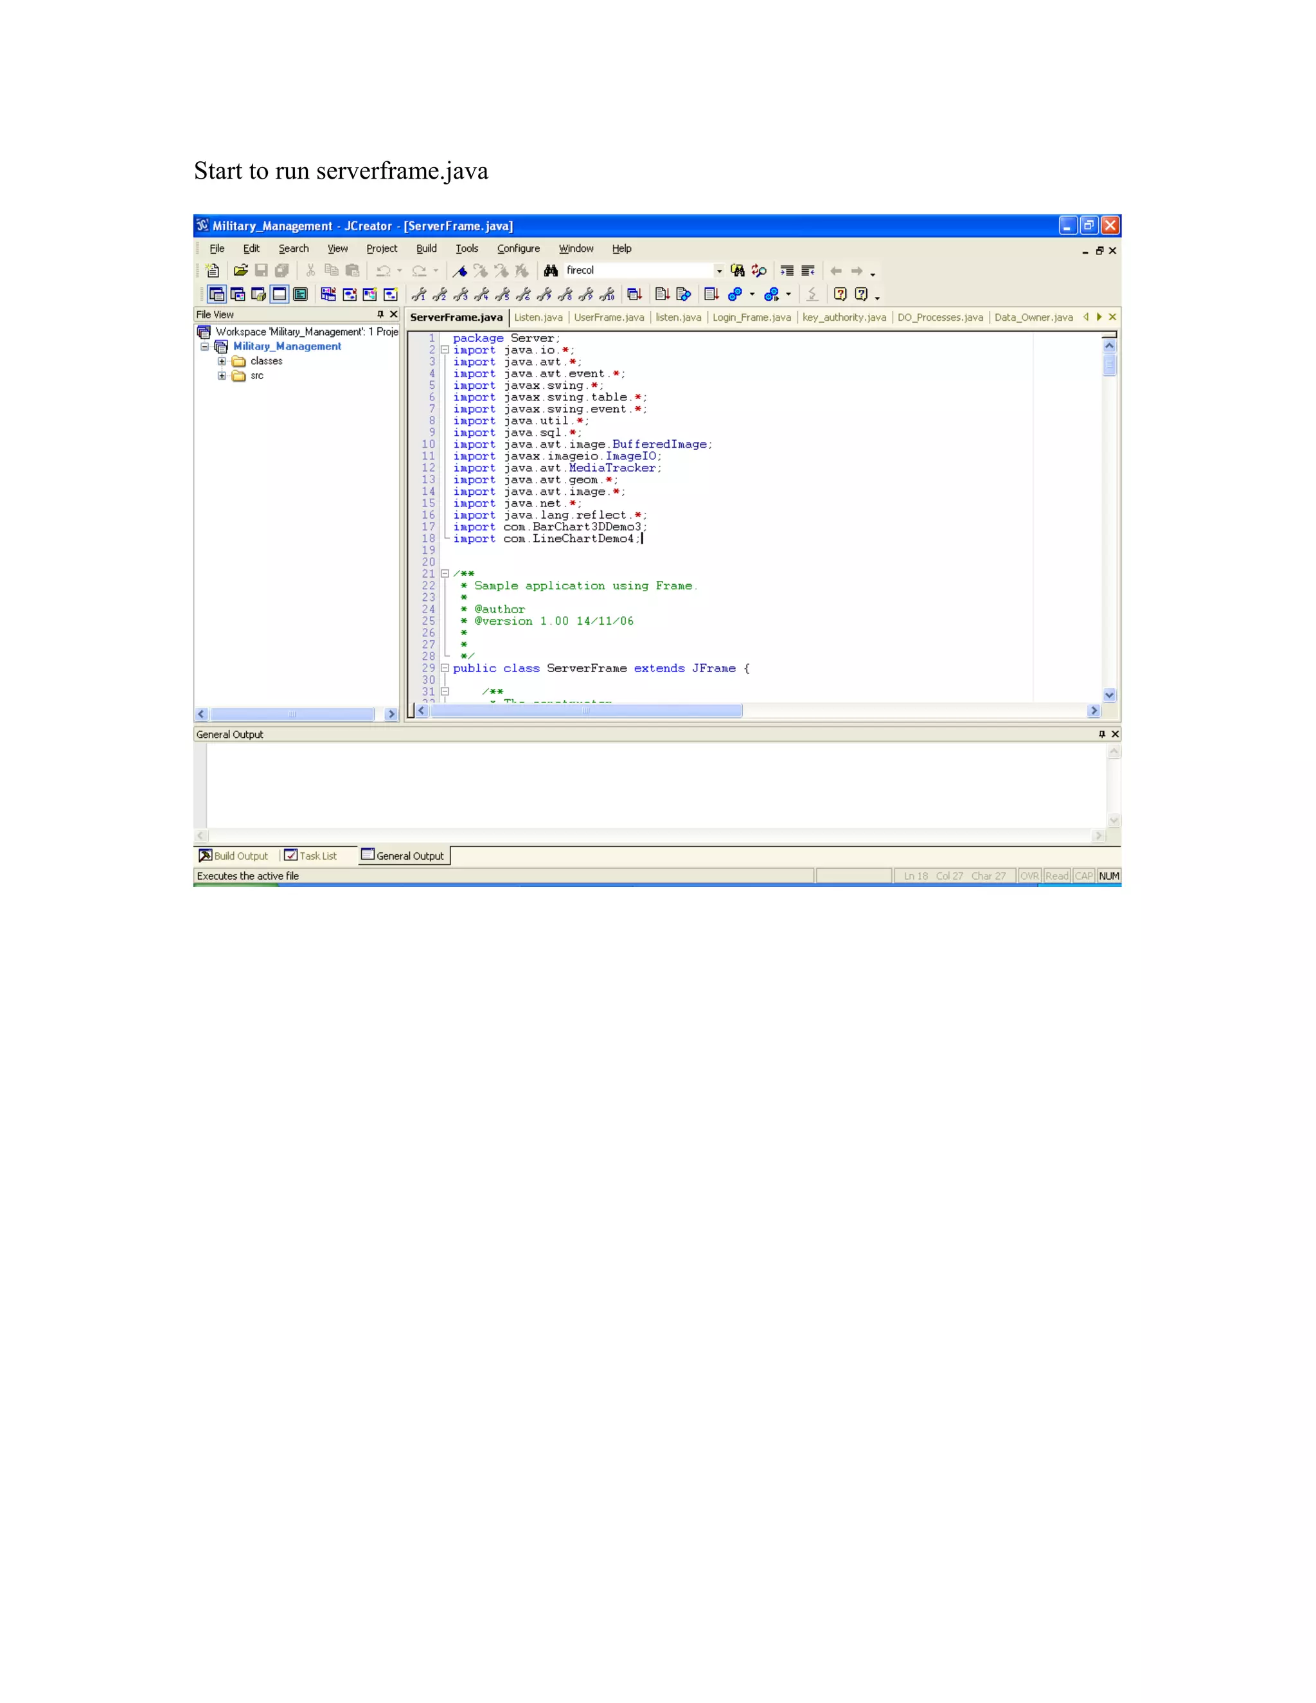Open the find text combo dropdown arrow

(x=719, y=271)
